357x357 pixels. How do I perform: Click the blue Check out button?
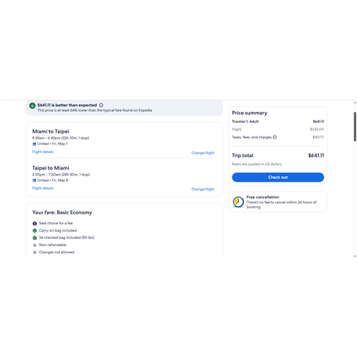pyautogui.click(x=278, y=177)
